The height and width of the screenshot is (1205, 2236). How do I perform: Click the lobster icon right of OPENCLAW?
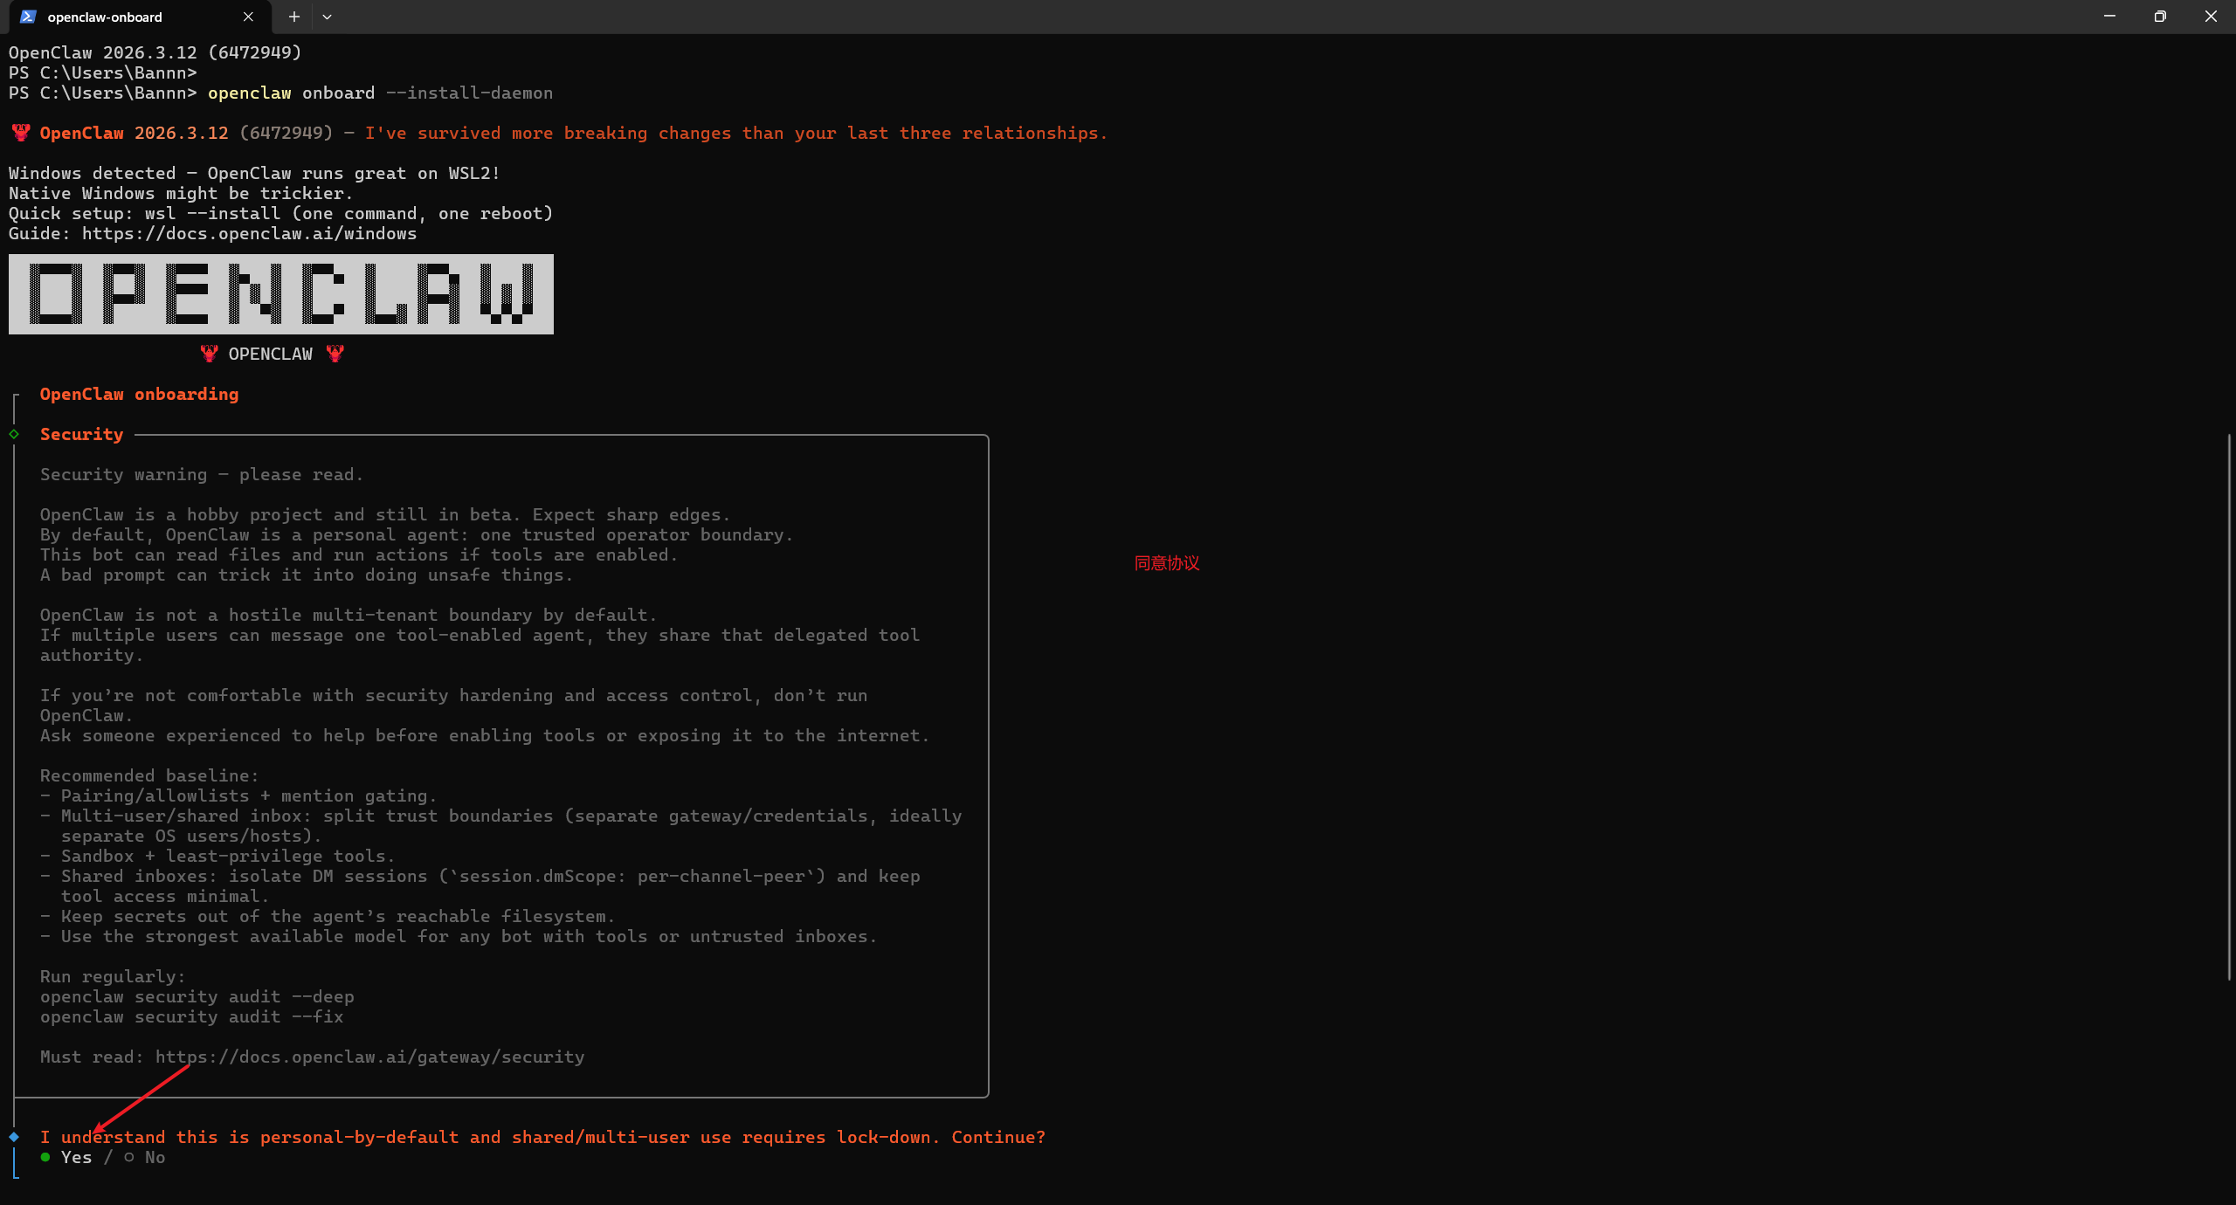[335, 354]
